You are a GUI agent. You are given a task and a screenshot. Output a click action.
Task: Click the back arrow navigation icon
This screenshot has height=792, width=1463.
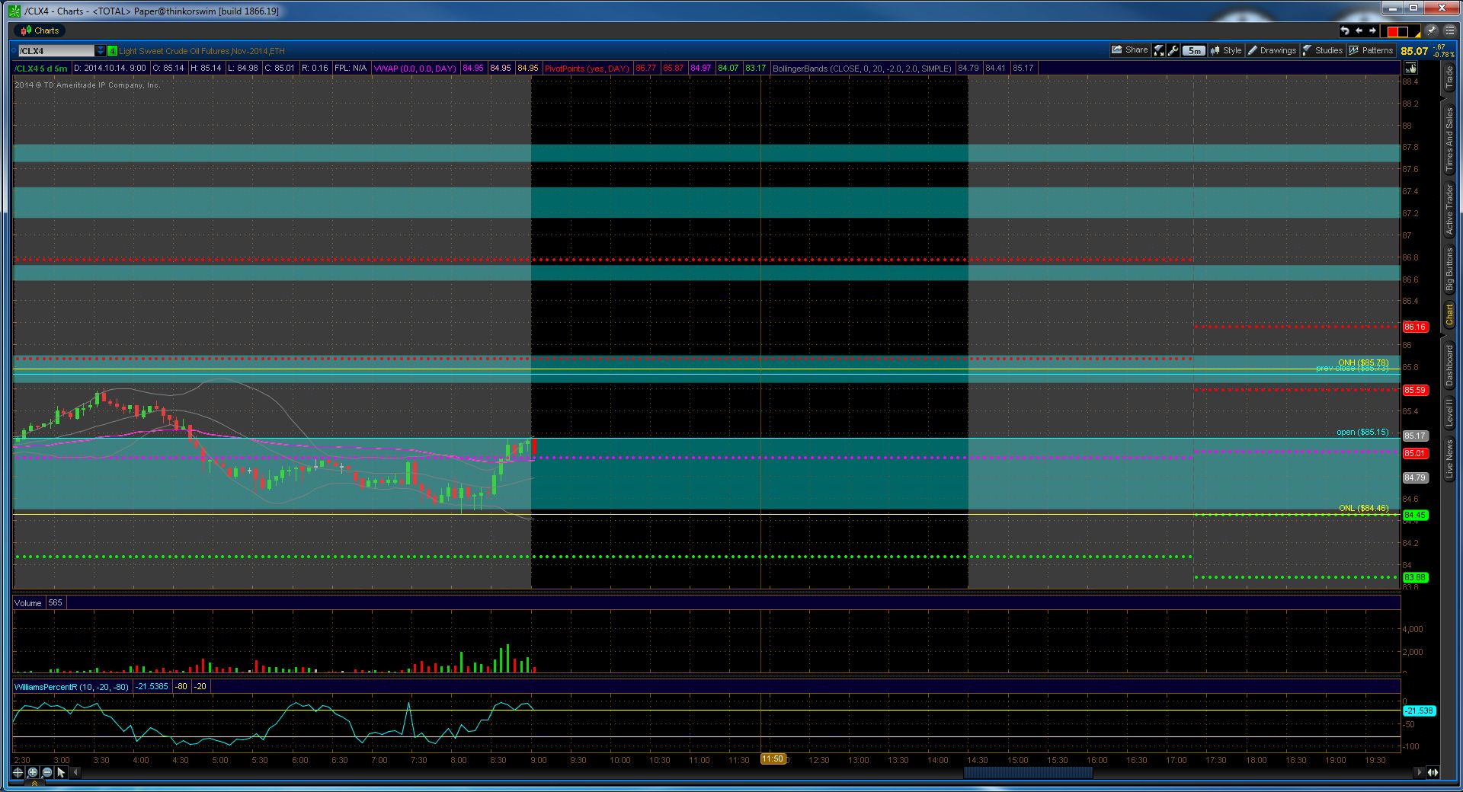coord(1359,30)
